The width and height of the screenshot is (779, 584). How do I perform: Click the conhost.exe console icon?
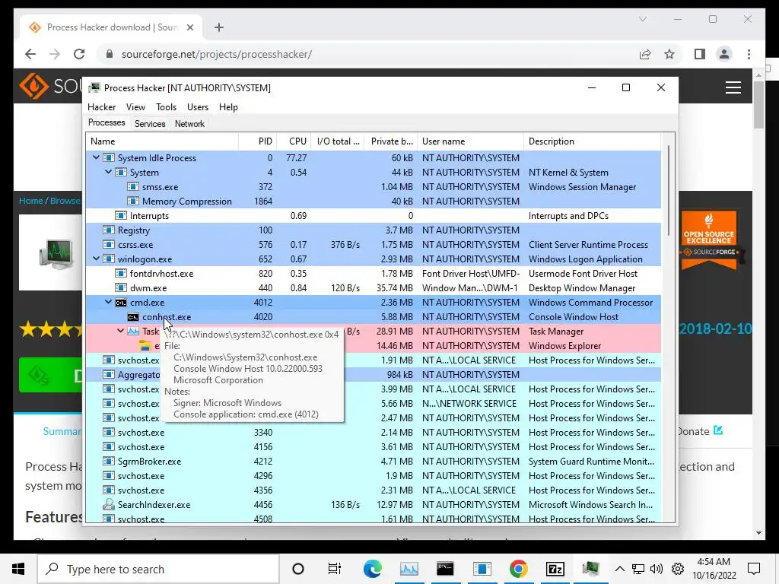[x=132, y=316]
